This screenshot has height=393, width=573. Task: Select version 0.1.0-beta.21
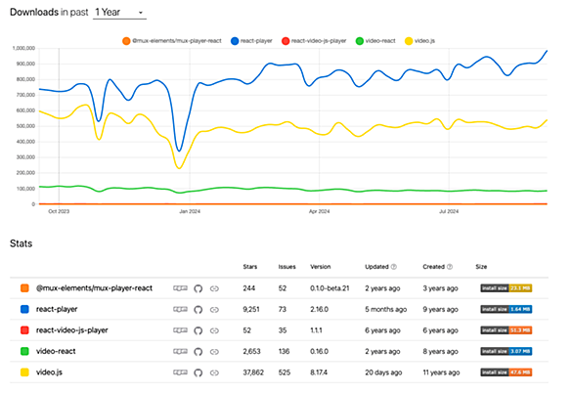[330, 288]
